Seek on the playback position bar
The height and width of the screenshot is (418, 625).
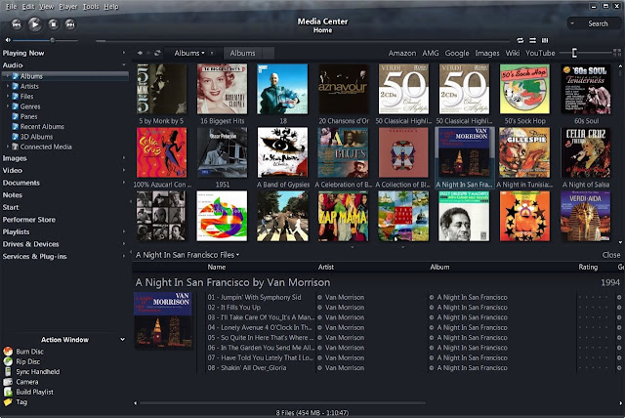(303, 41)
